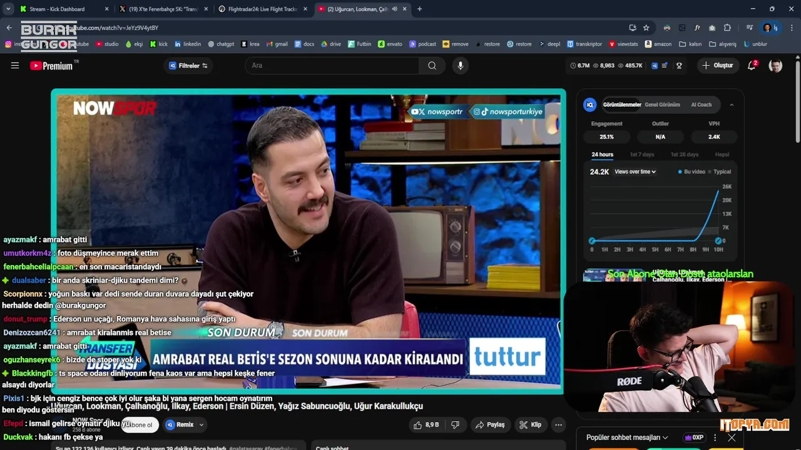The height and width of the screenshot is (450, 801).
Task: Click the Remix button
Action: pos(179,425)
